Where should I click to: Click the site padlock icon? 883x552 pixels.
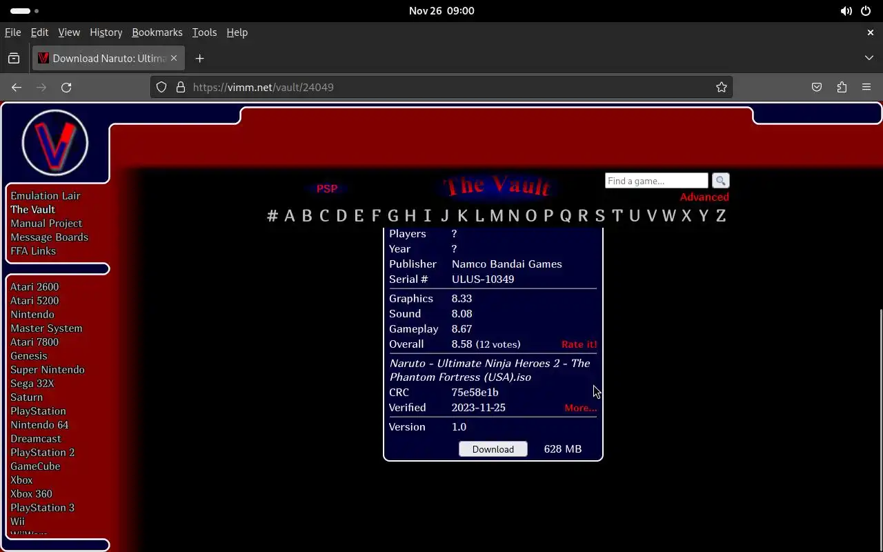[x=181, y=87]
